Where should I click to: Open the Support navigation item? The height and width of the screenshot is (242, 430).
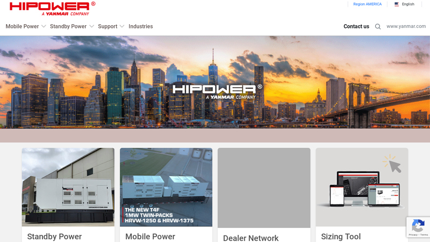[107, 26]
